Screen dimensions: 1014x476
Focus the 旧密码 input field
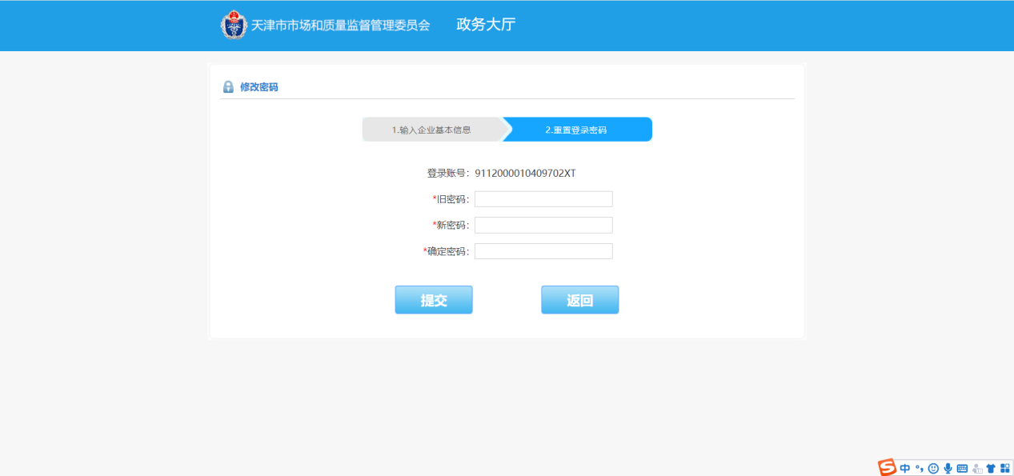pos(543,199)
